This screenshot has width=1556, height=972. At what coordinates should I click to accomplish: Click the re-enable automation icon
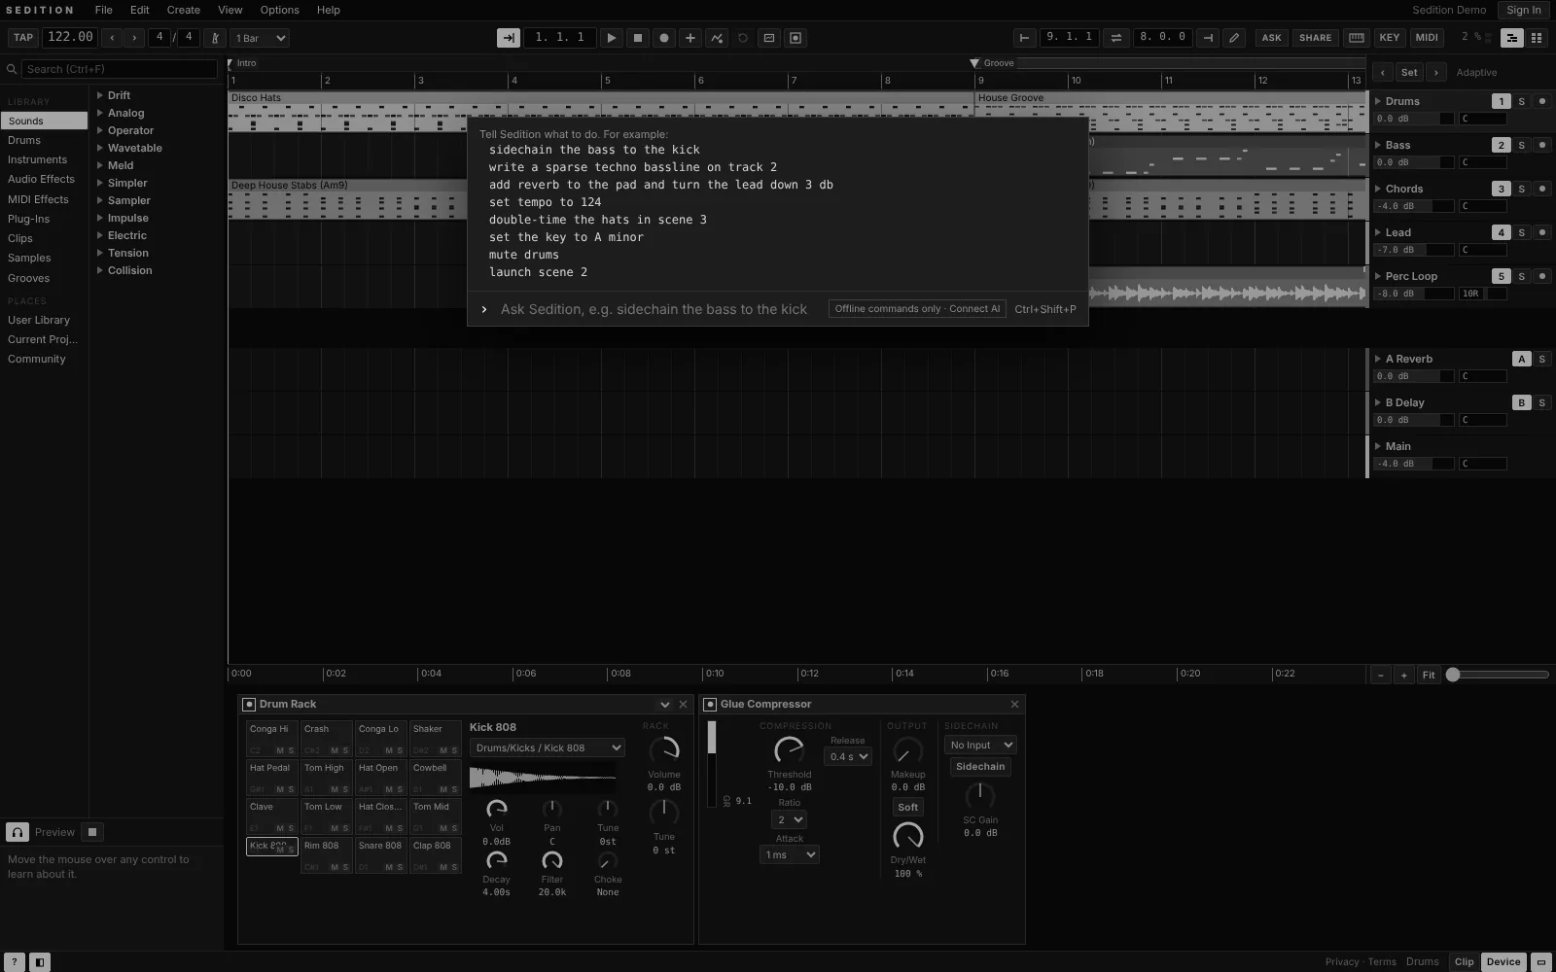click(743, 38)
